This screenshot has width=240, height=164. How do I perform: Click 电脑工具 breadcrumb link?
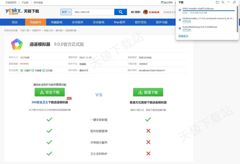[48, 30]
